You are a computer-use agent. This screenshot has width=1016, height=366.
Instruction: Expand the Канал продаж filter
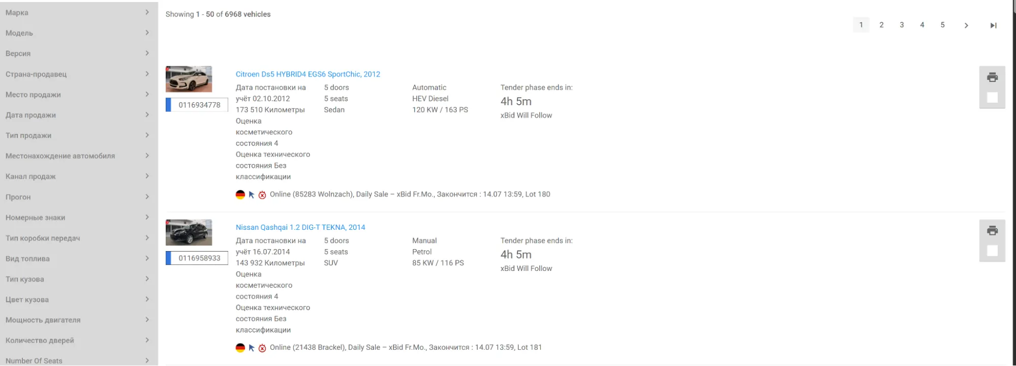point(78,176)
